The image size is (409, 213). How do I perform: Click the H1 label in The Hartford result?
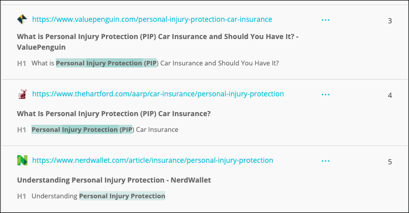[x=21, y=130]
